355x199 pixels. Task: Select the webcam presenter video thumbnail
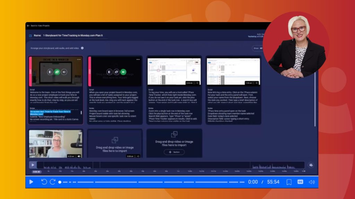(x=55, y=144)
